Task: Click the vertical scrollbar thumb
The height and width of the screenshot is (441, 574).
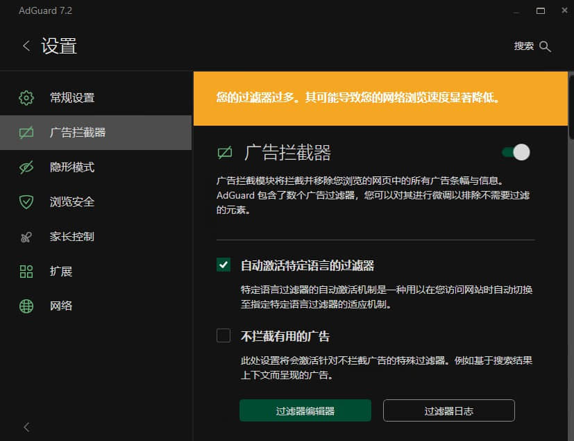Action: click(571, 106)
